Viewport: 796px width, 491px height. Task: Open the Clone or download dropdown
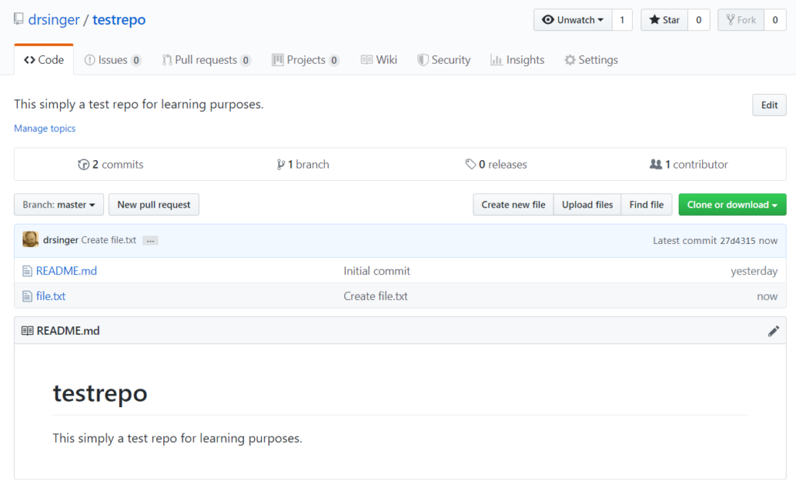click(x=731, y=204)
